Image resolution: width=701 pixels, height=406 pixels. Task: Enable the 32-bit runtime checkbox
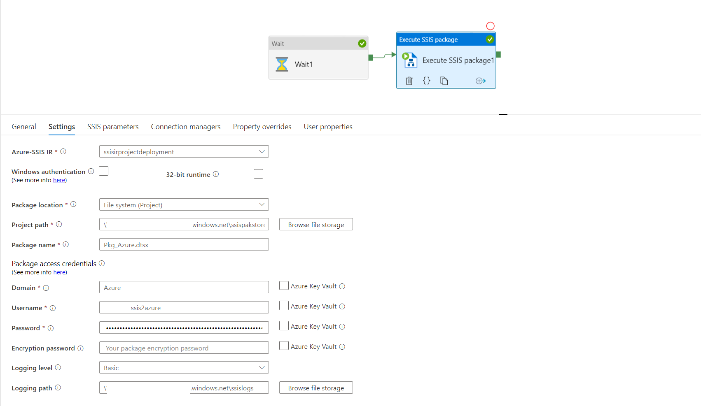pos(258,174)
